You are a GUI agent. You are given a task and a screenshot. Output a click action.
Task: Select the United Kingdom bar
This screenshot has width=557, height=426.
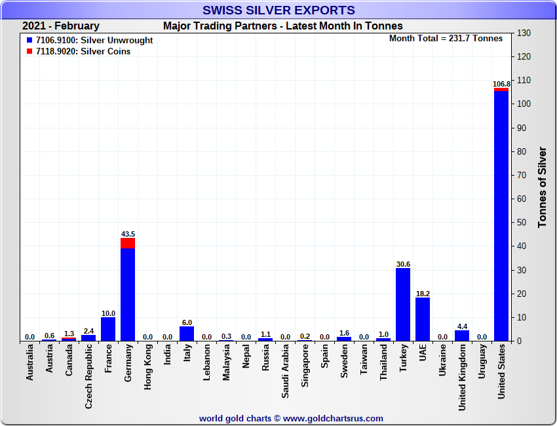pyautogui.click(x=462, y=336)
